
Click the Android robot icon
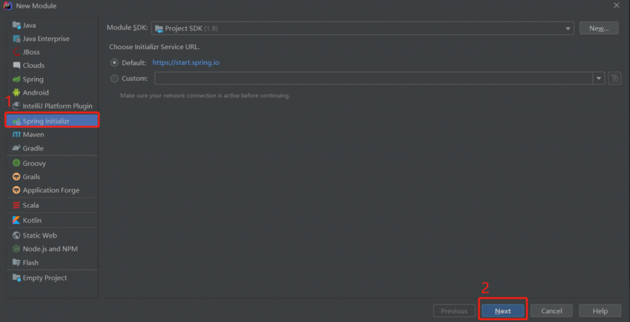16,93
